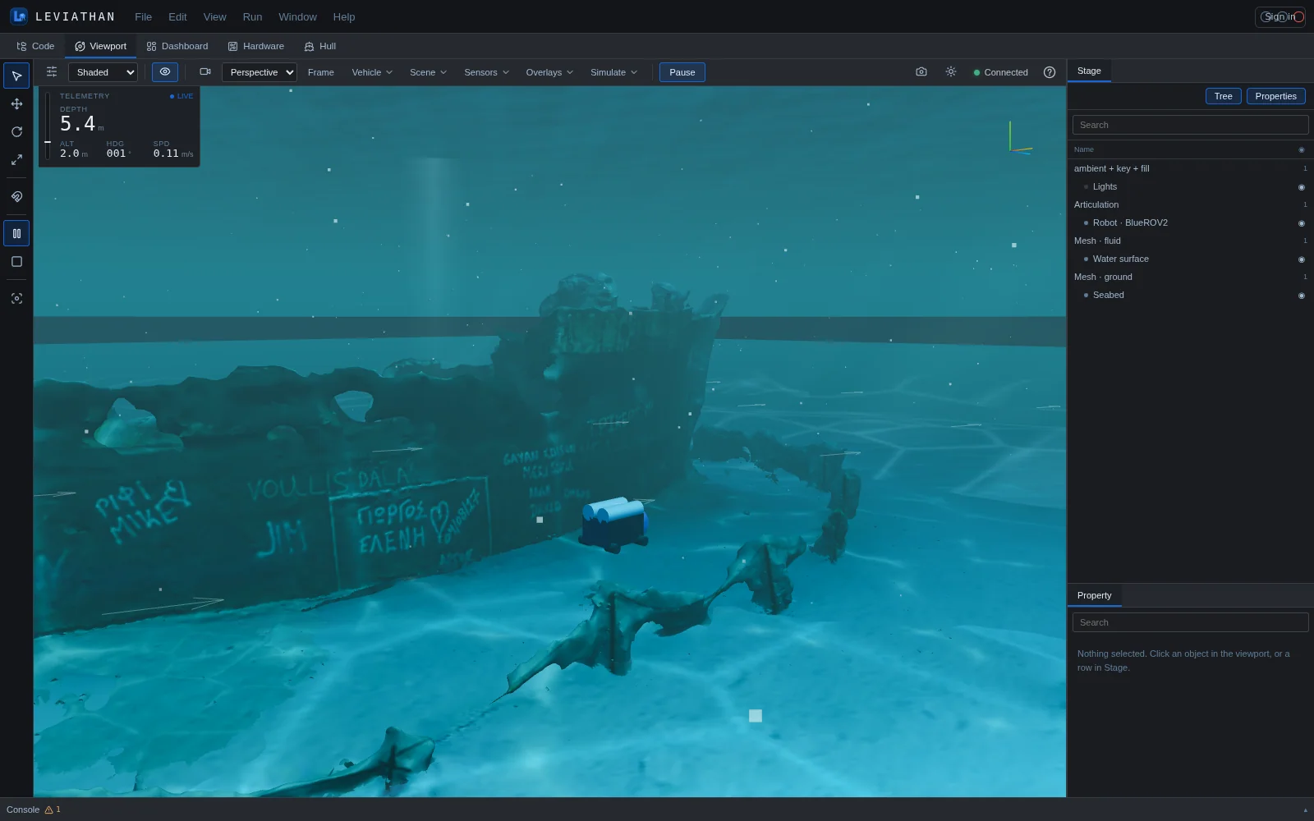Open the Edit menu
Screen dimensions: 1314x821
tap(177, 16)
